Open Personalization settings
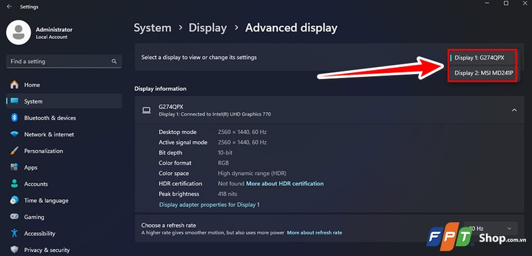The image size is (532, 256). [x=64, y=151]
